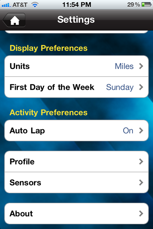The image size is (153, 229).
Task: Open the Sensors settings row
Action: [x=76, y=182]
